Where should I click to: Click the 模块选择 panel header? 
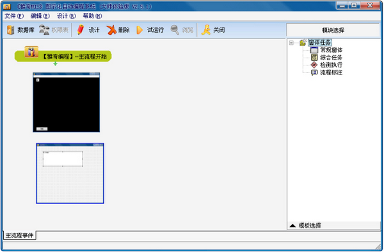tap(333, 30)
